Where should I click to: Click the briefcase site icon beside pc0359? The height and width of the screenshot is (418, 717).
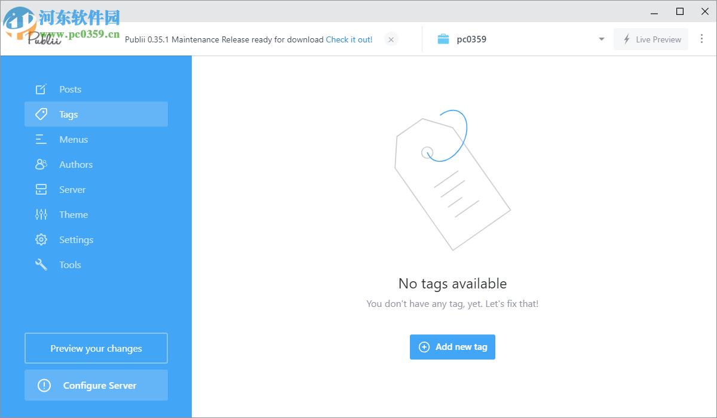[443, 39]
